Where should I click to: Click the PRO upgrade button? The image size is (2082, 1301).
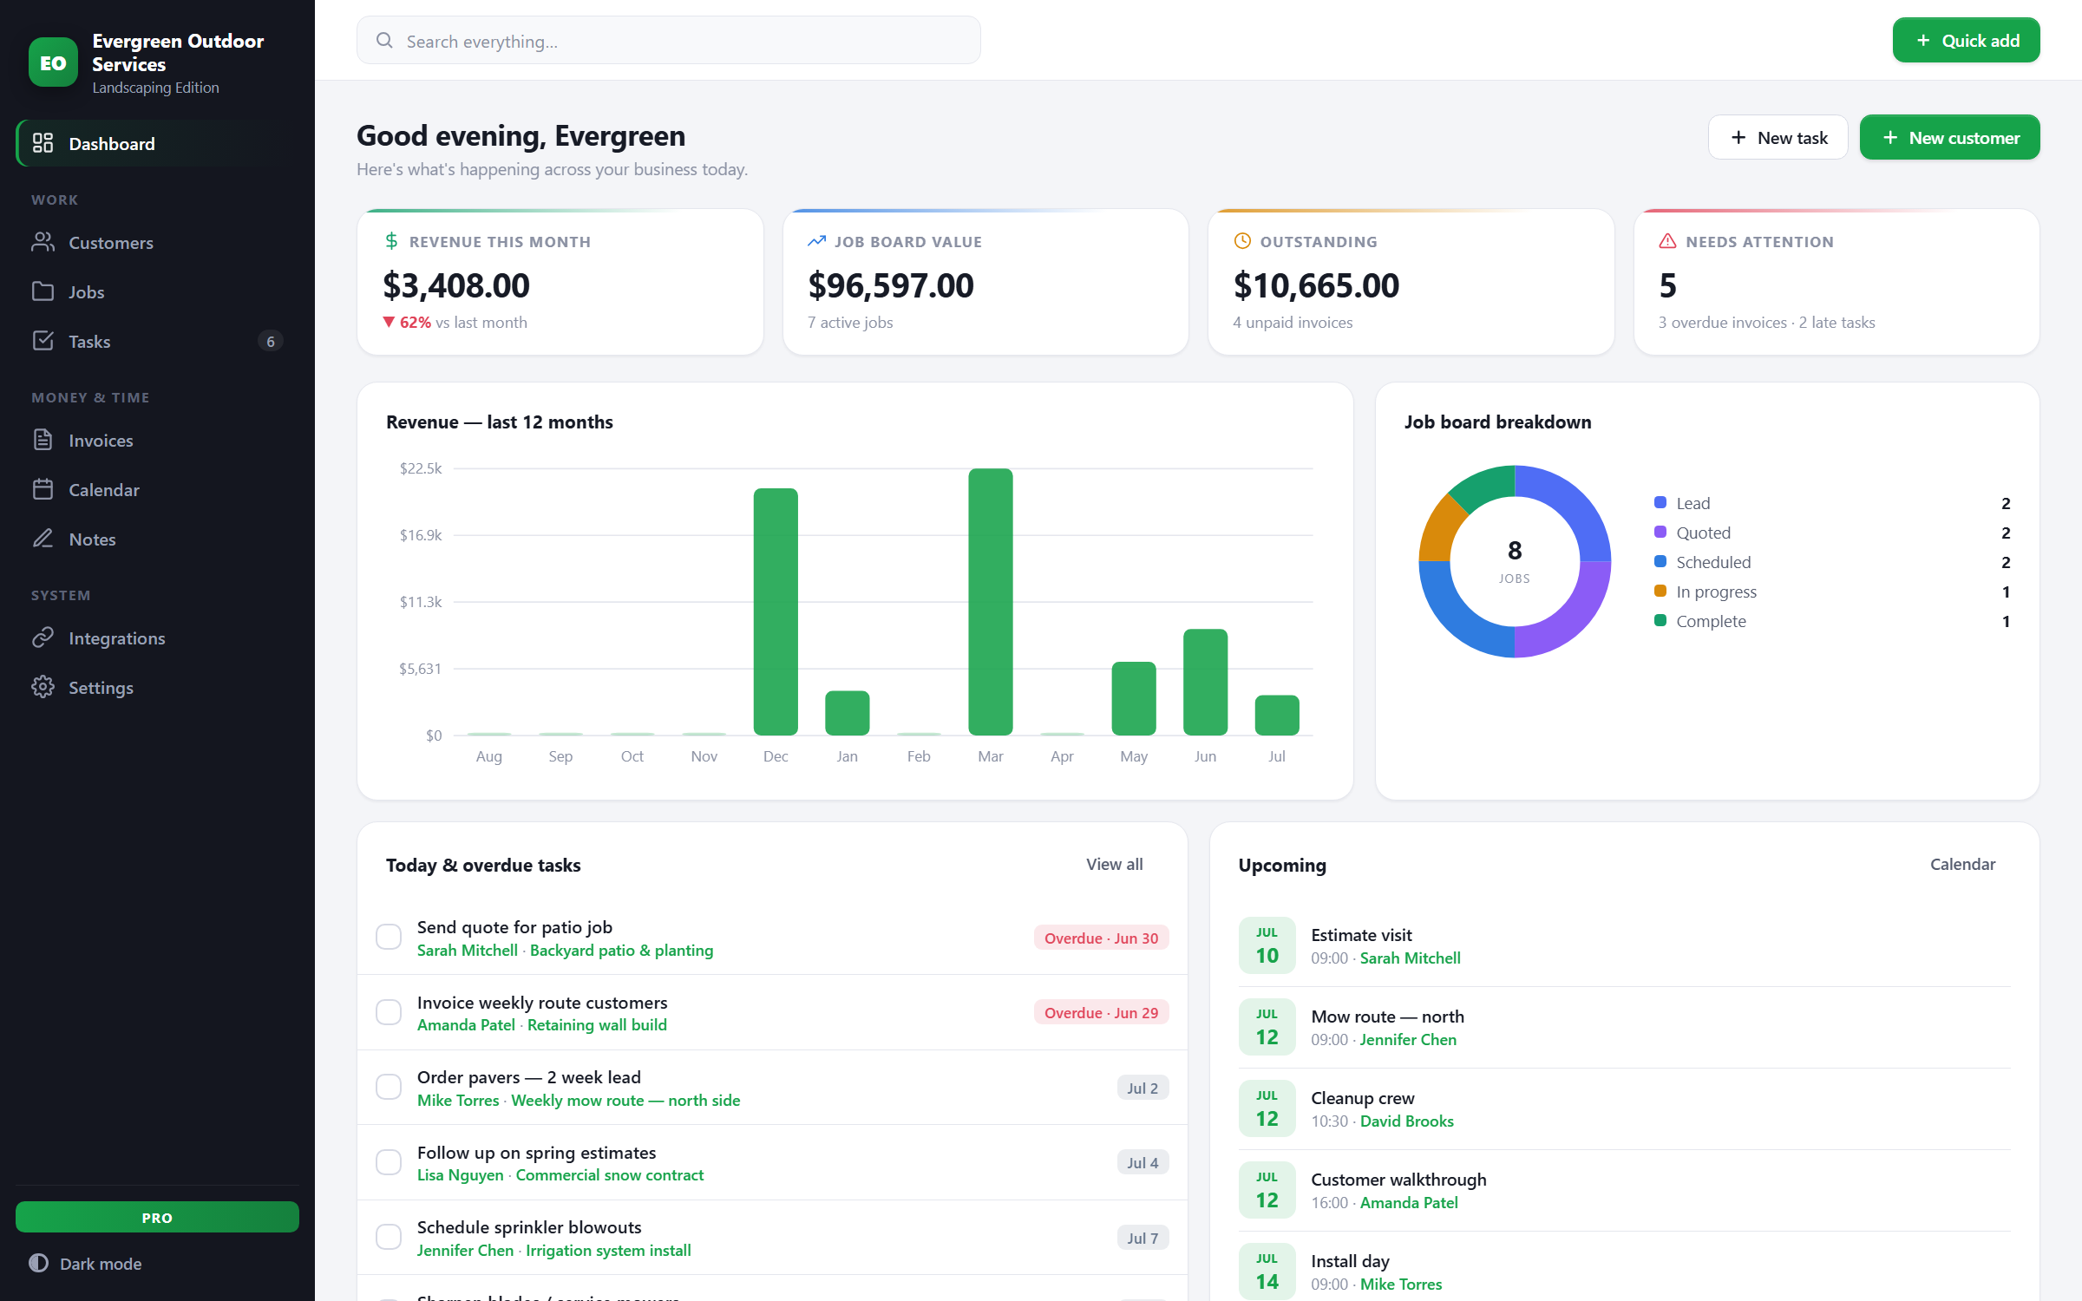coord(157,1217)
